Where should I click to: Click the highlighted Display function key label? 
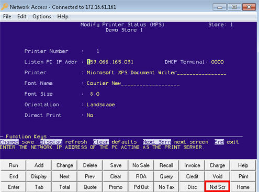[x=51, y=142]
